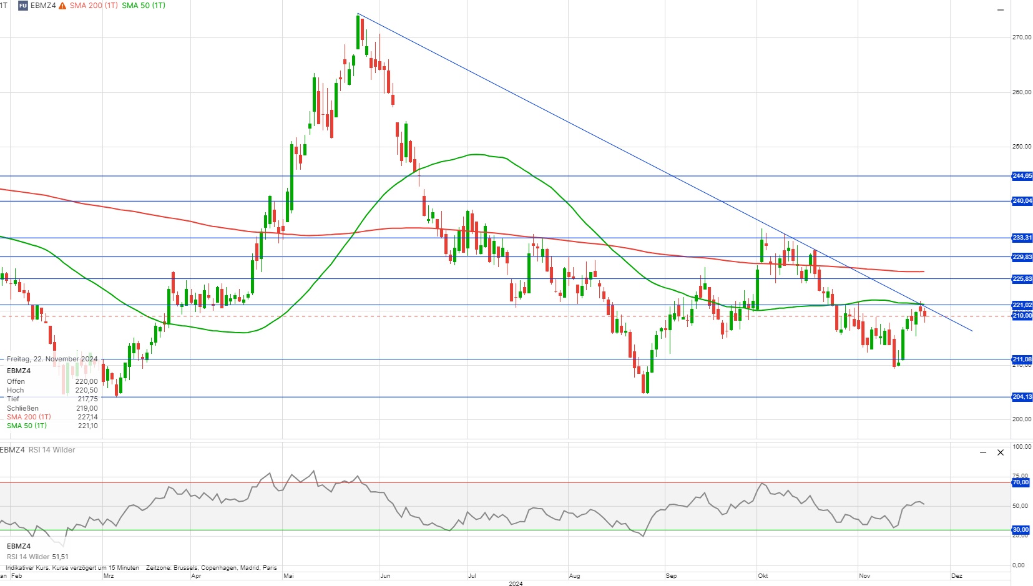Click the Hoch 220,50 value
Screen dimensions: 1033x586
pyautogui.click(x=86, y=390)
